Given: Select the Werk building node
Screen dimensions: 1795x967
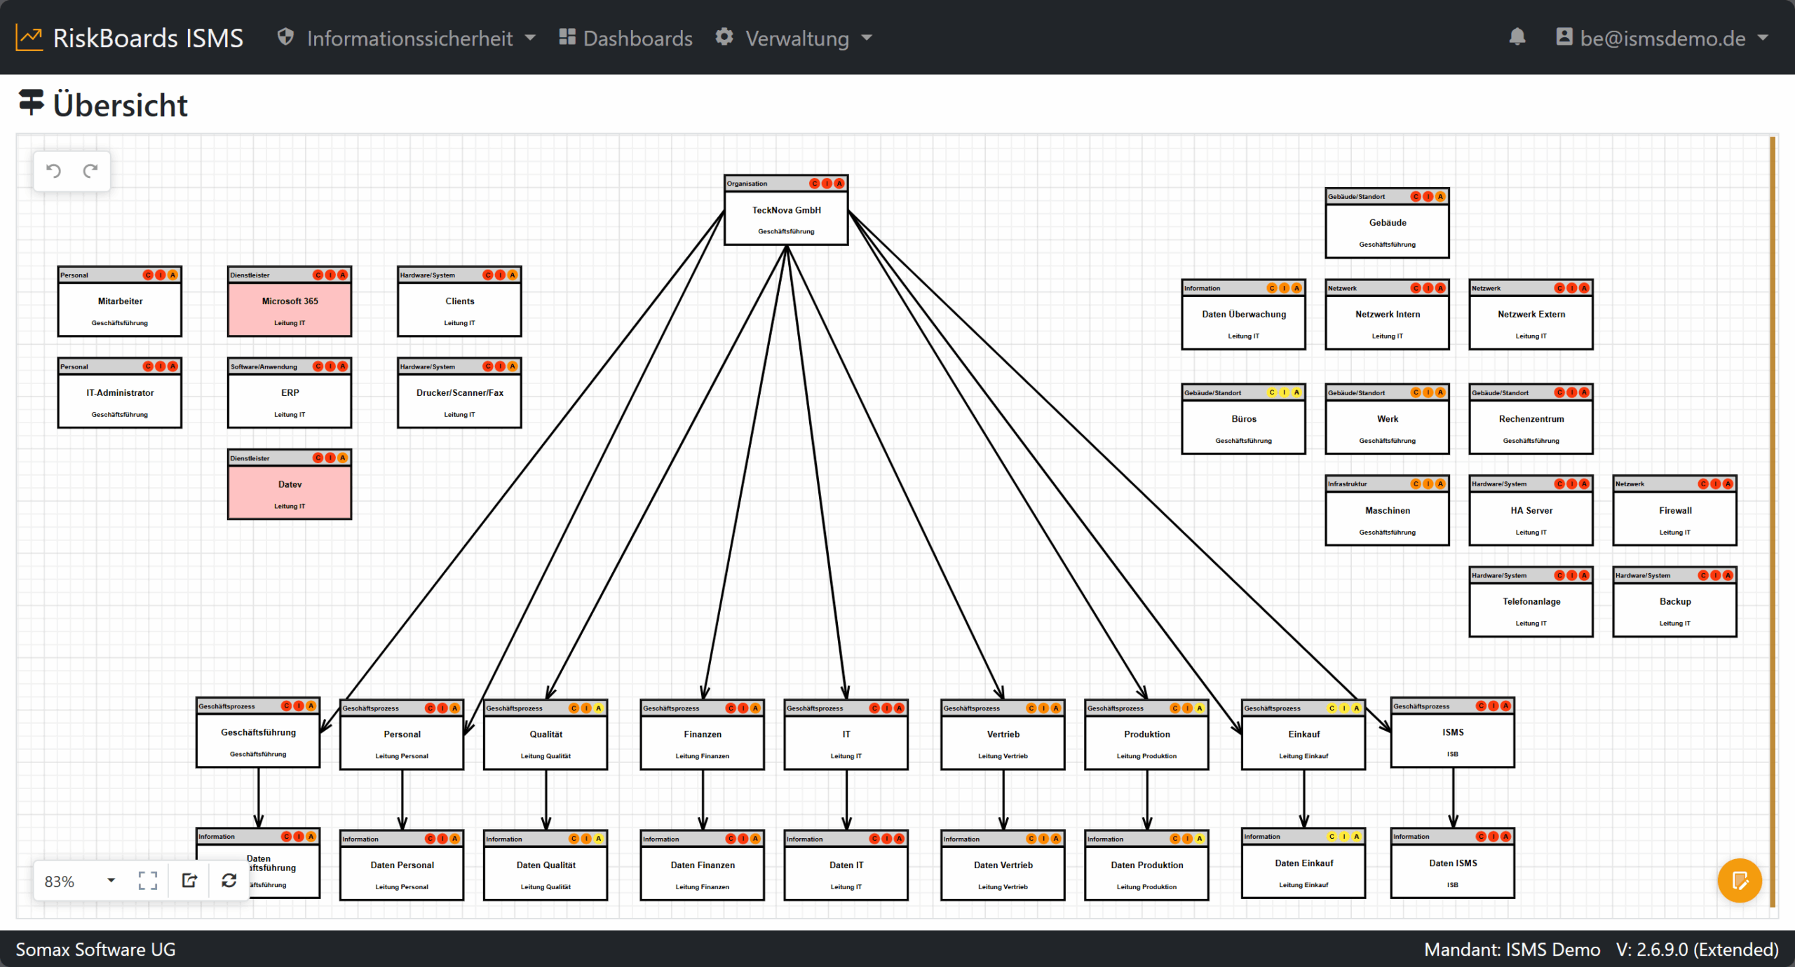Looking at the screenshot, I should click(1387, 418).
